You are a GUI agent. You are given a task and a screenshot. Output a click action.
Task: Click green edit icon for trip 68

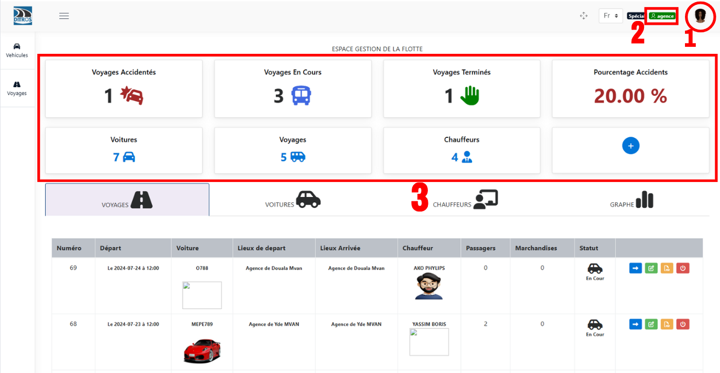[x=651, y=324]
